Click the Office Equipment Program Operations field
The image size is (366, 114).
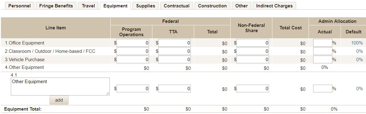click(x=133, y=43)
